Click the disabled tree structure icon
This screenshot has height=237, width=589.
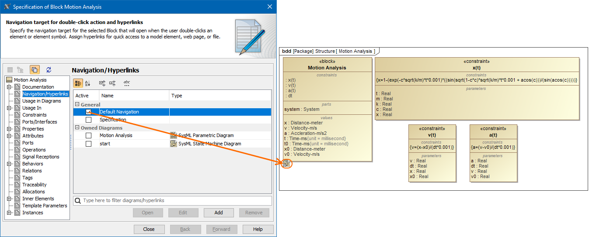(21, 70)
